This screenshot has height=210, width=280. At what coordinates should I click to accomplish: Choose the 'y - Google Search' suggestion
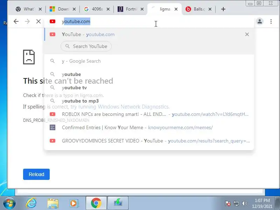tap(149, 61)
